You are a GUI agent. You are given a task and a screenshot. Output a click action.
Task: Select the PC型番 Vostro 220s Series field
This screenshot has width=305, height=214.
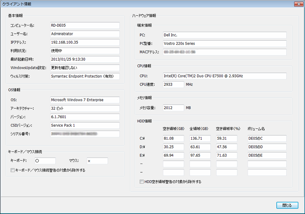(224, 44)
